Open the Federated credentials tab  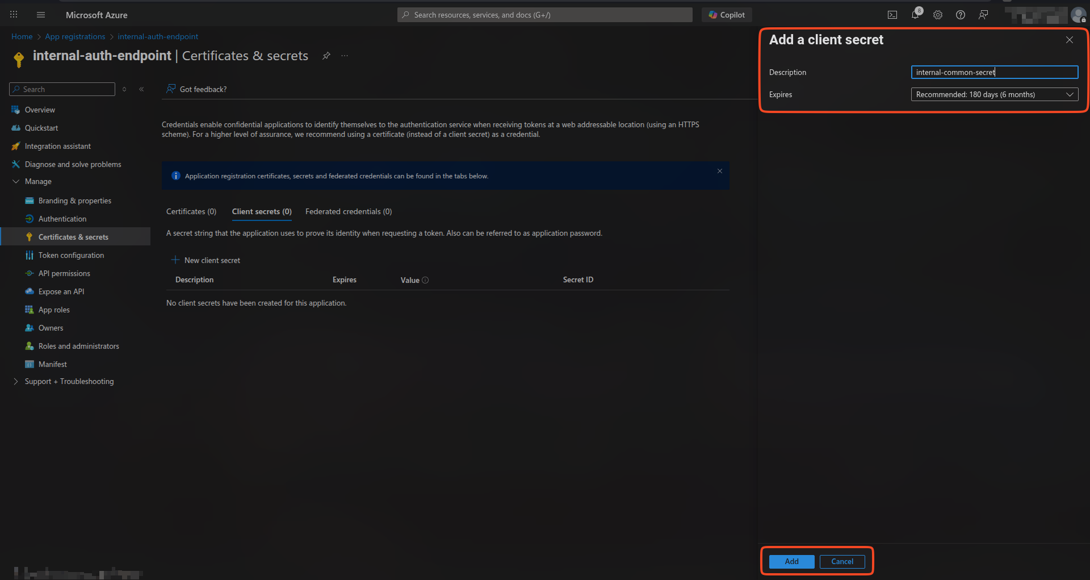348,211
